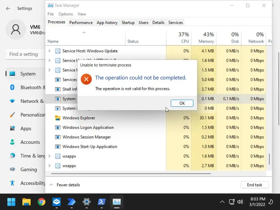Click the Windows Session Manager icon
The image size is (280, 210).
[x=57, y=137]
